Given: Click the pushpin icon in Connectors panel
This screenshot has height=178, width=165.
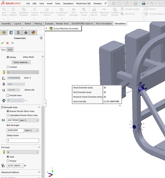Looking at the screenshot, I should 12,43.
